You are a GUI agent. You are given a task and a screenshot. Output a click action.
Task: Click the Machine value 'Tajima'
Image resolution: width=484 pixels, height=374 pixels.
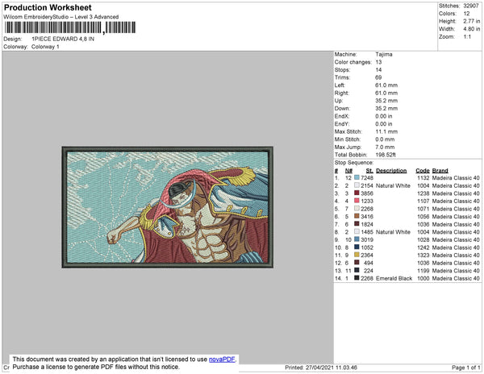click(x=384, y=54)
